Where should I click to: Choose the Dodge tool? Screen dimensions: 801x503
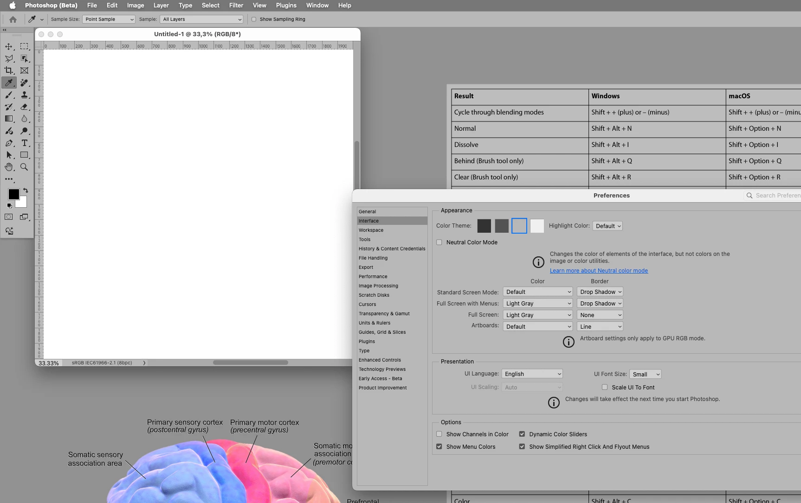[x=25, y=131]
